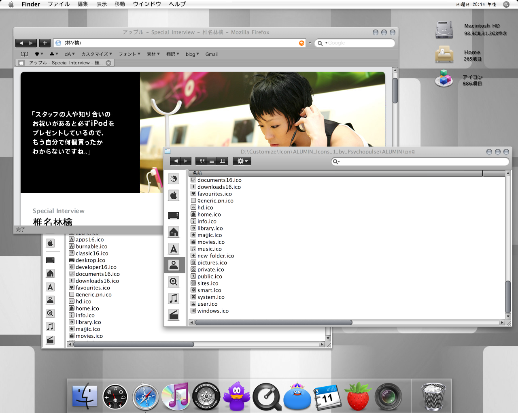
Task: Open the ヘルプ menu
Action: click(177, 4)
